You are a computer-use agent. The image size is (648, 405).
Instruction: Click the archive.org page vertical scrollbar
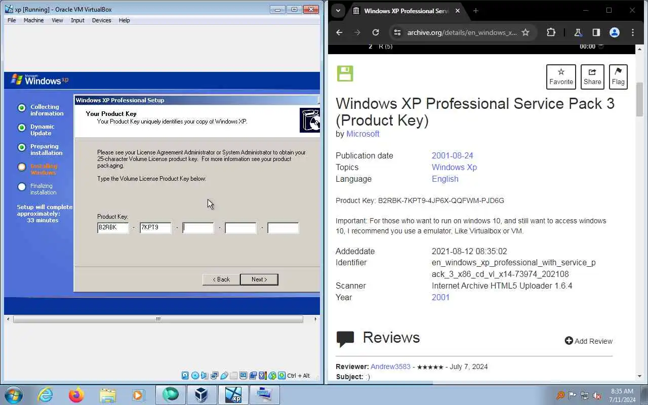640,99
